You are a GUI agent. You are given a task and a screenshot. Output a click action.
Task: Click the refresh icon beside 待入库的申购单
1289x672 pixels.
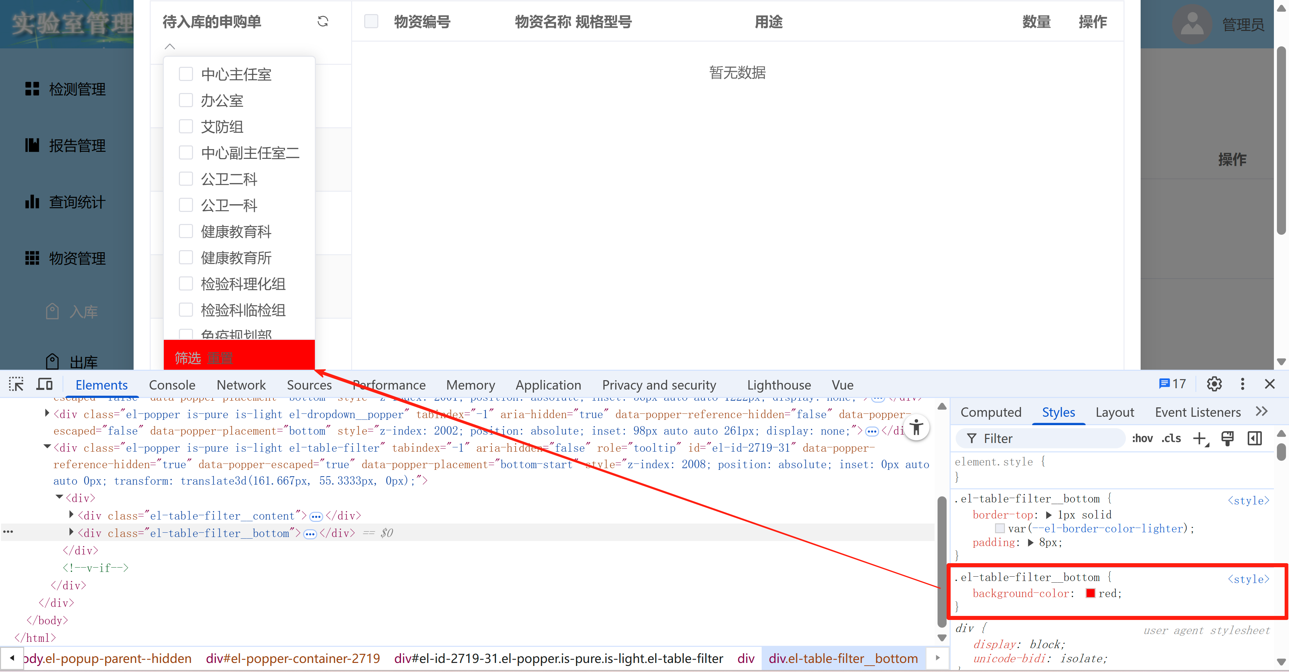coord(323,21)
